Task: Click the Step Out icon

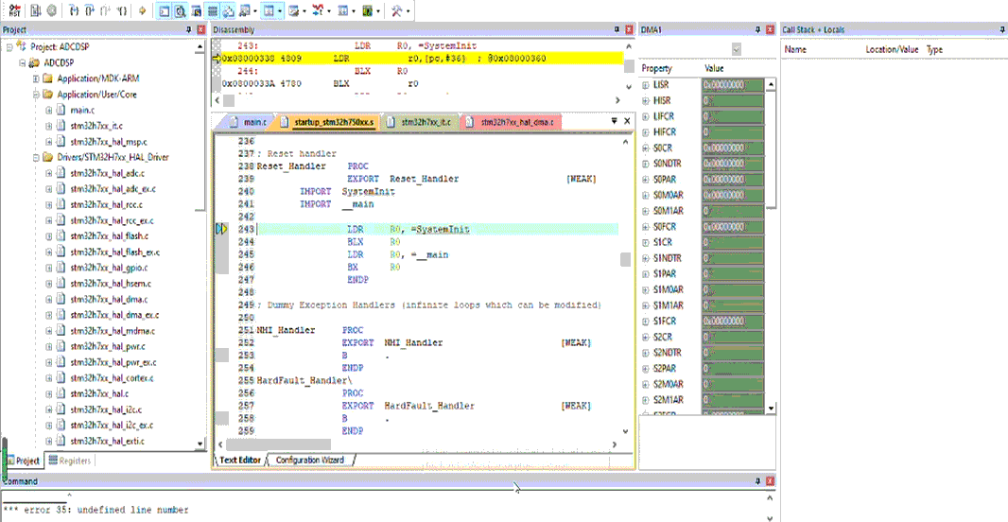Action: (x=106, y=10)
